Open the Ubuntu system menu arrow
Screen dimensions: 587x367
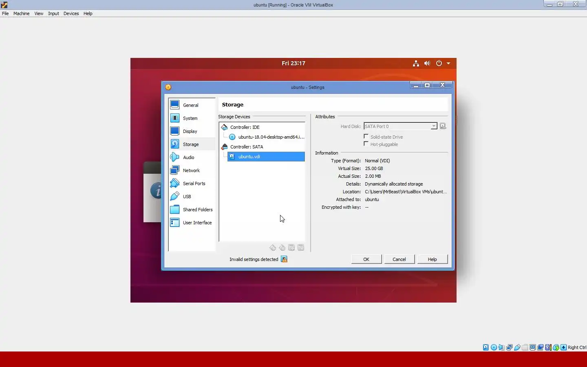[448, 63]
